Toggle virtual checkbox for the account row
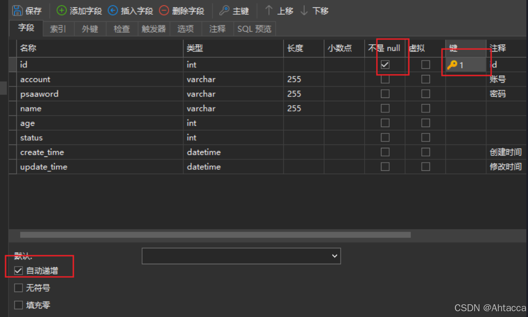The height and width of the screenshot is (317, 528). [x=426, y=79]
